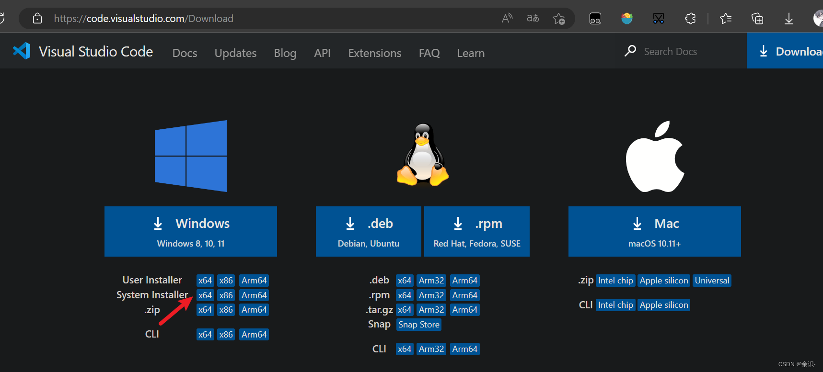Open the Updates navigation link
Screen dimensions: 823x372
point(235,53)
